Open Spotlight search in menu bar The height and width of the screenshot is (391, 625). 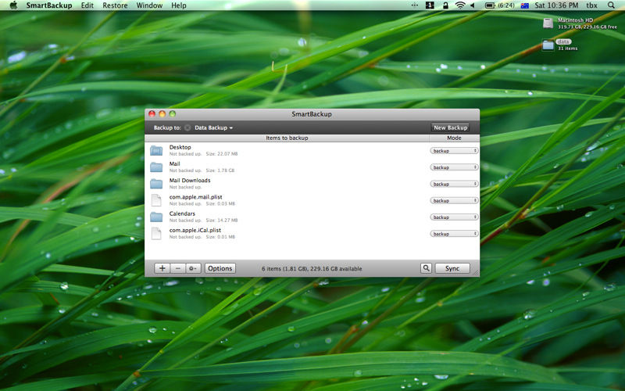[x=611, y=5]
